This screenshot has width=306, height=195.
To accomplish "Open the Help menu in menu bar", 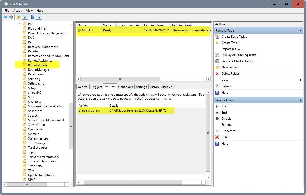I will coord(40,11).
